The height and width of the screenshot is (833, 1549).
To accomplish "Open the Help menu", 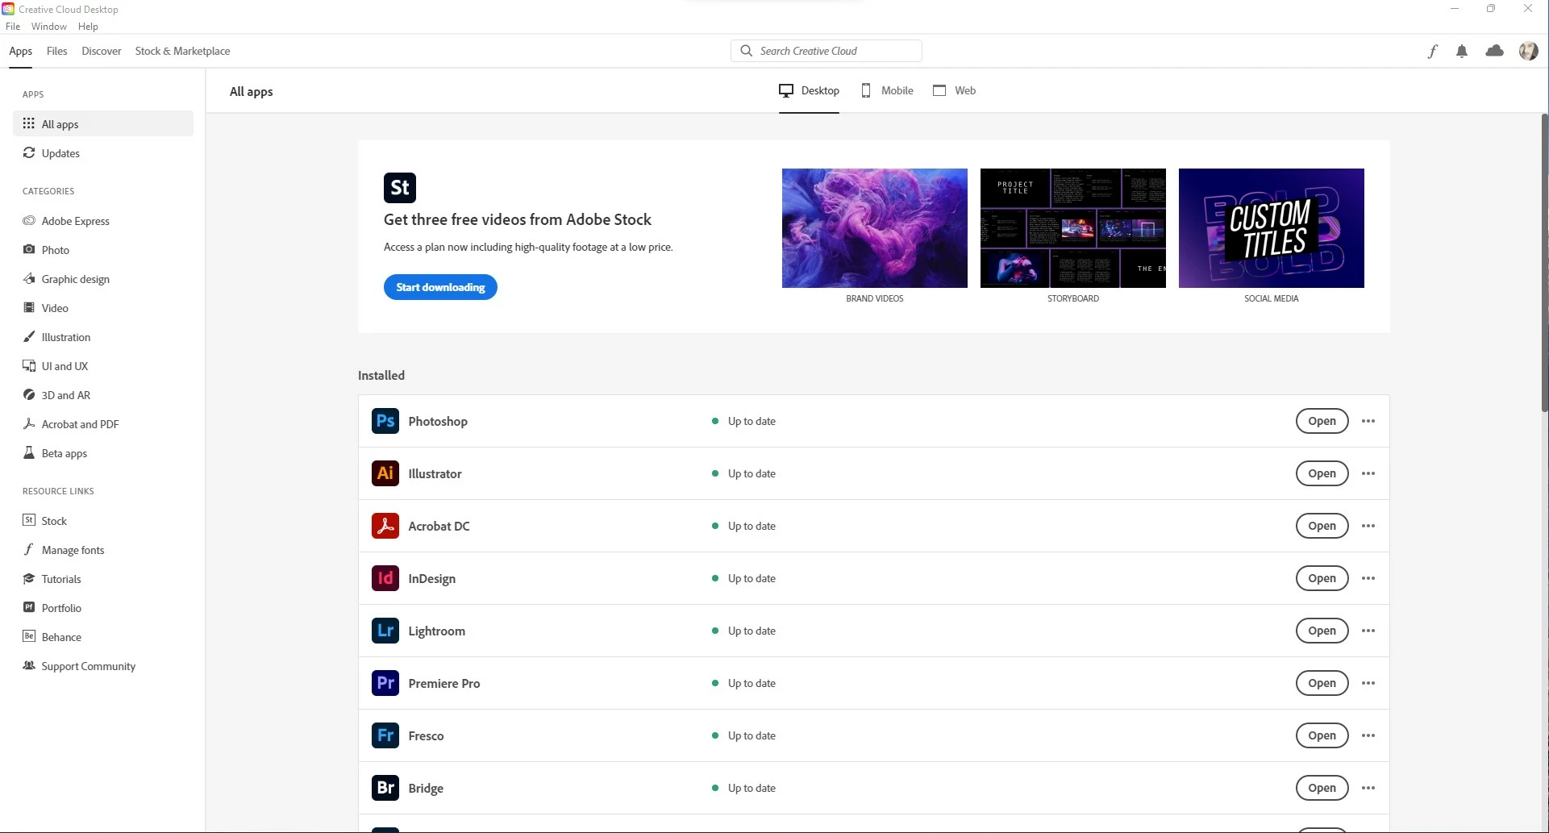I will click(x=88, y=27).
